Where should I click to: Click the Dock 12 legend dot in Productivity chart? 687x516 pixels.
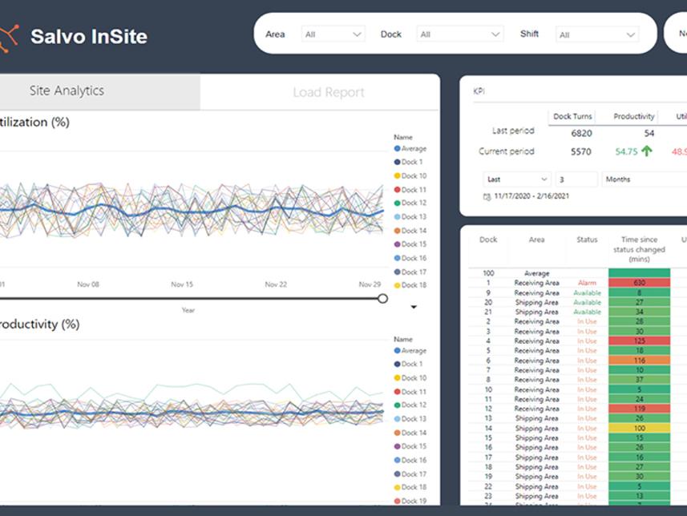click(x=398, y=405)
